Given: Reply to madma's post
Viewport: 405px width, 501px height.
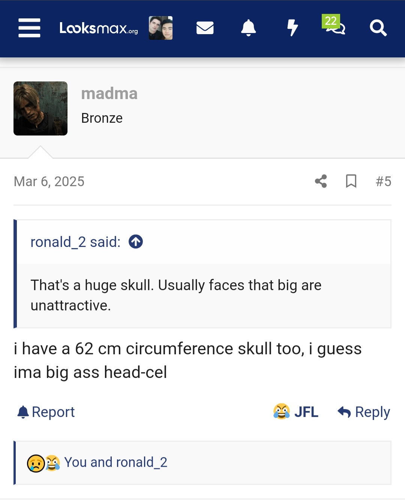Looking at the screenshot, I should point(364,412).
